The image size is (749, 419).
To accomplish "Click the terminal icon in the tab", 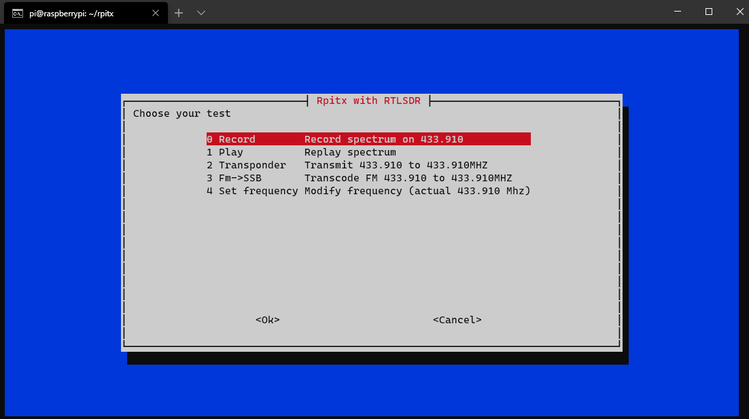I will coord(18,14).
